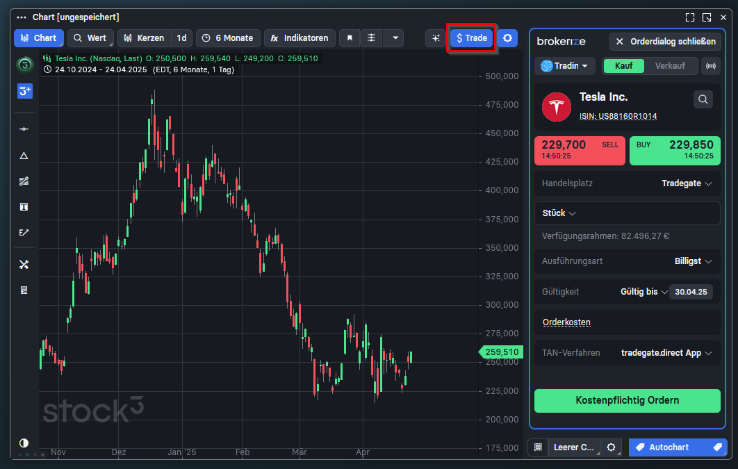The width and height of the screenshot is (738, 469).
Task: Click the Tesla Inc. (Nasdaq, Last) legend
Action: tap(99, 58)
